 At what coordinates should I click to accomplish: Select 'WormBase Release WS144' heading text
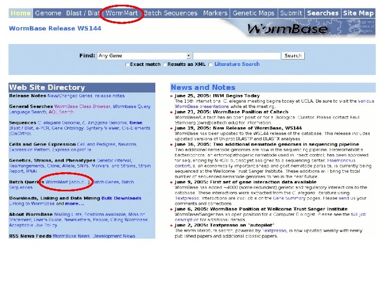pos(55,28)
